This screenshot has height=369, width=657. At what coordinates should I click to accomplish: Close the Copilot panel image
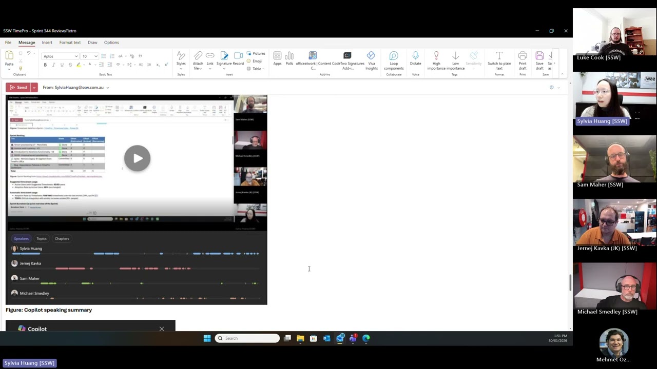click(x=162, y=329)
